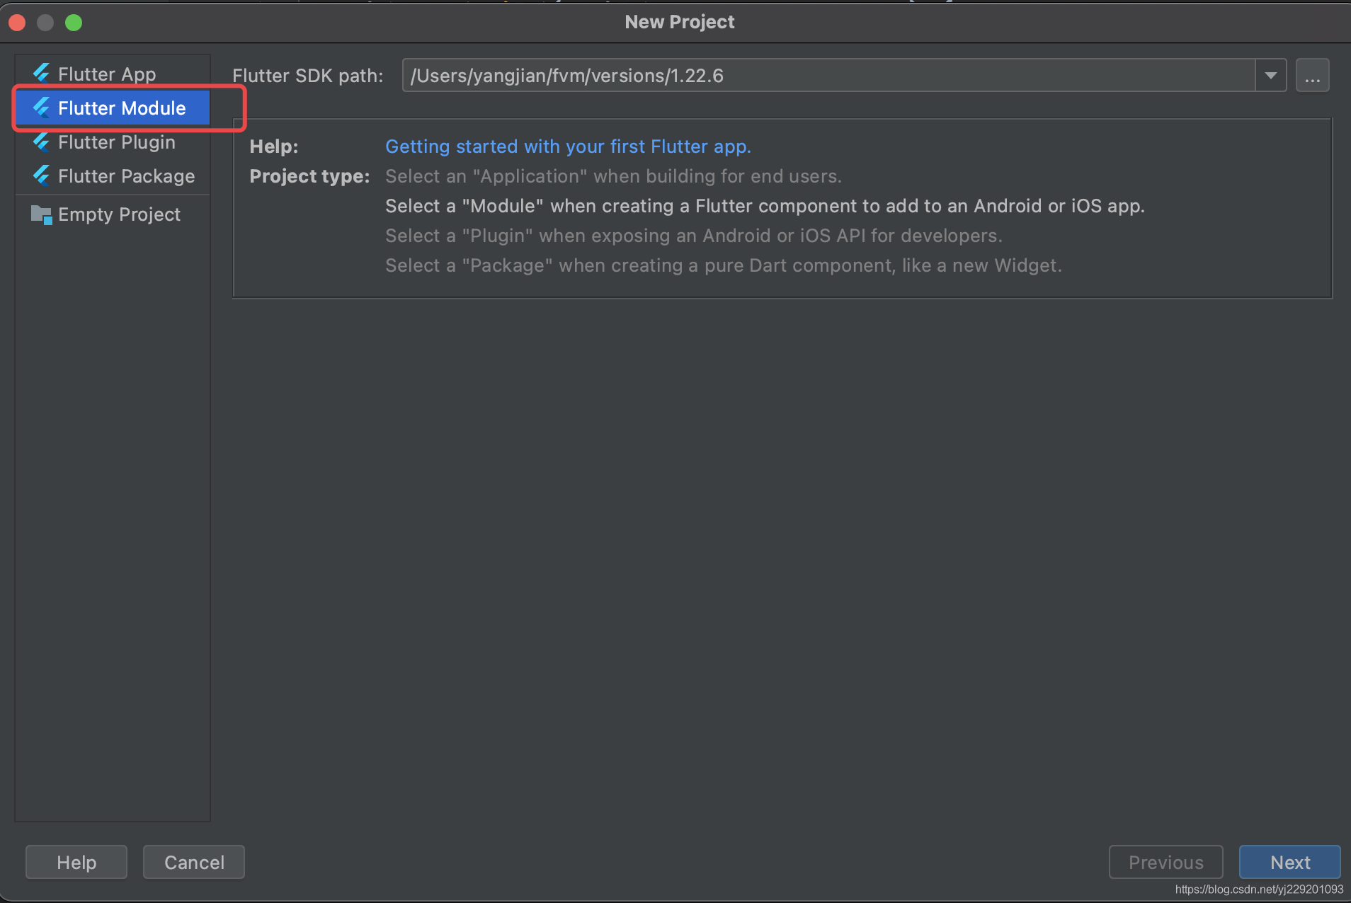Browse for SDK path with ellipsis button
The height and width of the screenshot is (903, 1351).
coord(1313,75)
